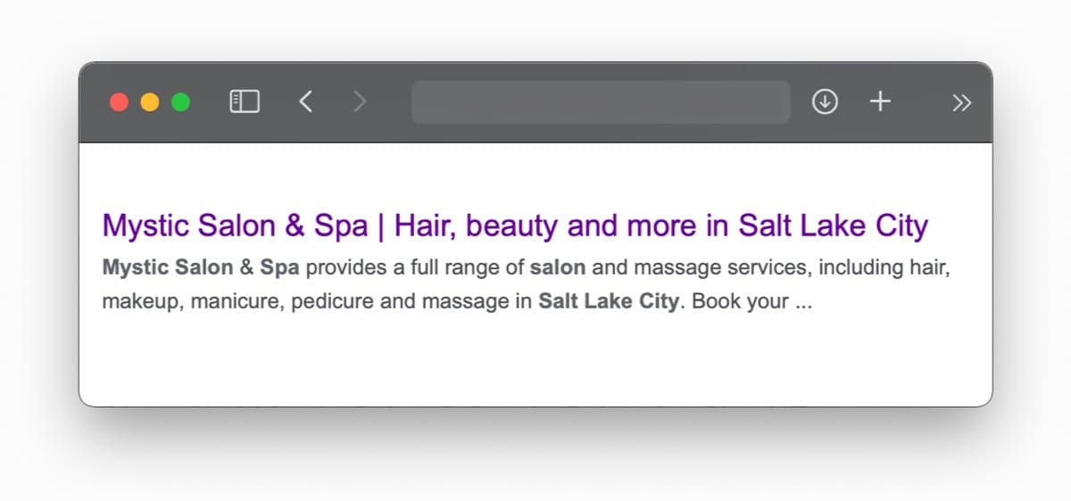Focus the empty address bar field
The image size is (1071, 501).
(x=601, y=102)
